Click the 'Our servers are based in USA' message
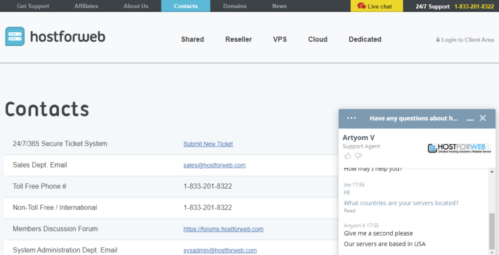This screenshot has width=499, height=255. coord(385,244)
